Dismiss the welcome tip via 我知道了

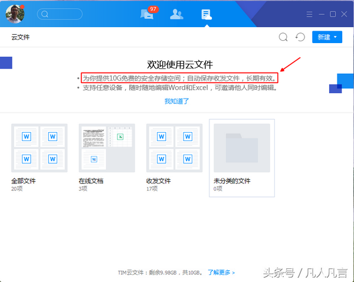(x=176, y=101)
